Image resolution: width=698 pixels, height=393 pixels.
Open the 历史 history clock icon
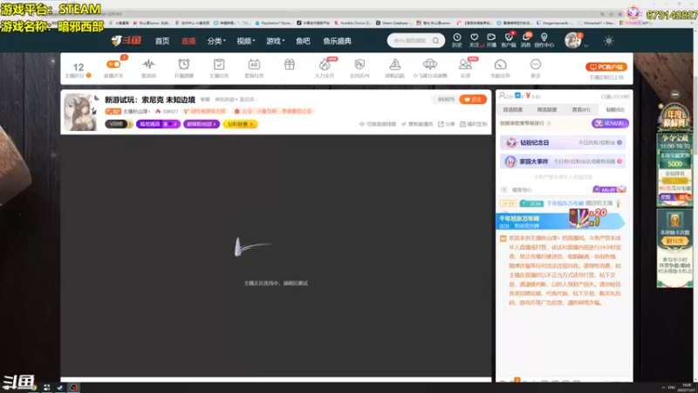click(456, 39)
